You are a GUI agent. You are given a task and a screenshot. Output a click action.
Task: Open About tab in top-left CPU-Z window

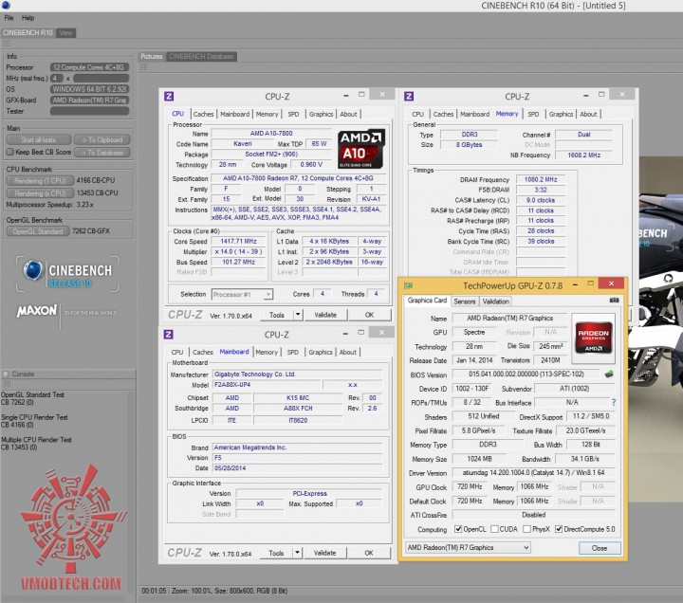point(348,114)
